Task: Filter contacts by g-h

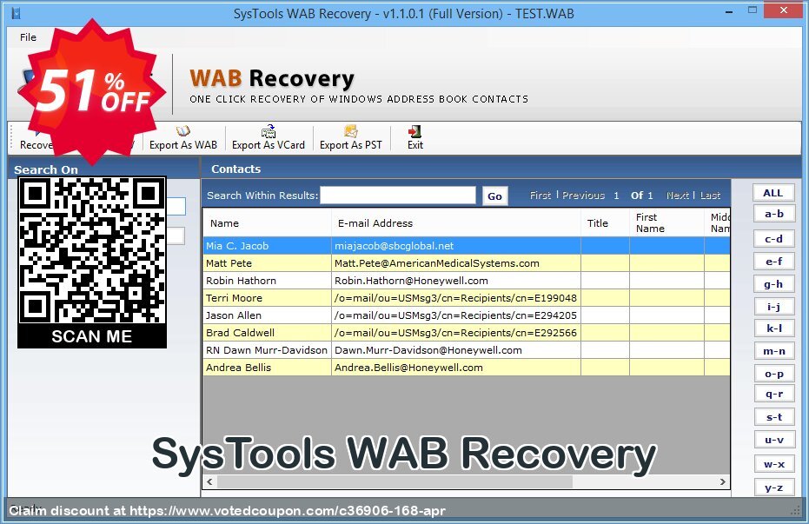Action: pos(774,284)
